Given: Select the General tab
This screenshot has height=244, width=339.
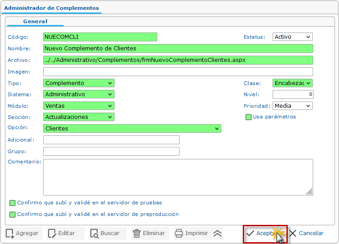Looking at the screenshot, I should tap(35, 21).
